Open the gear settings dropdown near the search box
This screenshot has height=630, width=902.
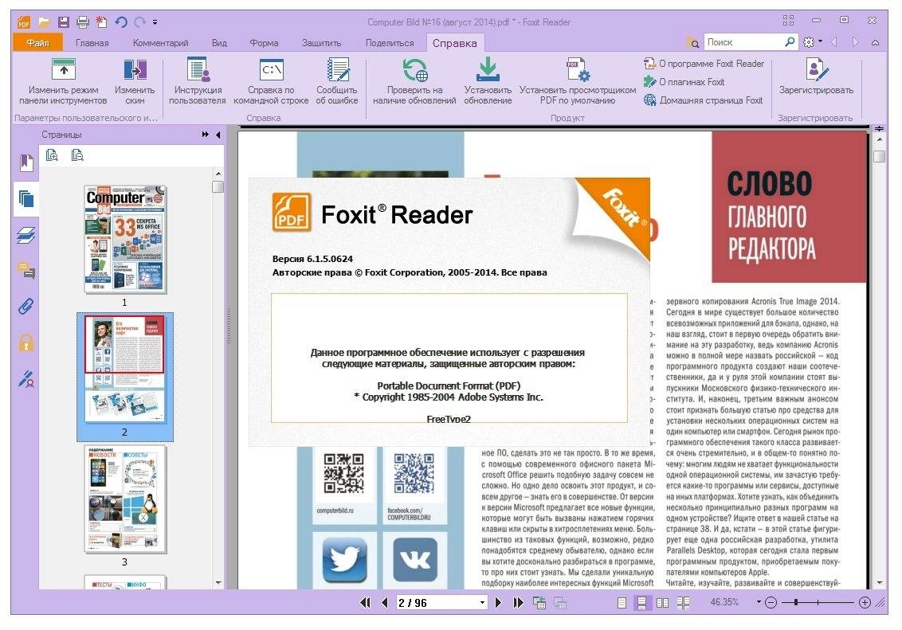(x=812, y=42)
